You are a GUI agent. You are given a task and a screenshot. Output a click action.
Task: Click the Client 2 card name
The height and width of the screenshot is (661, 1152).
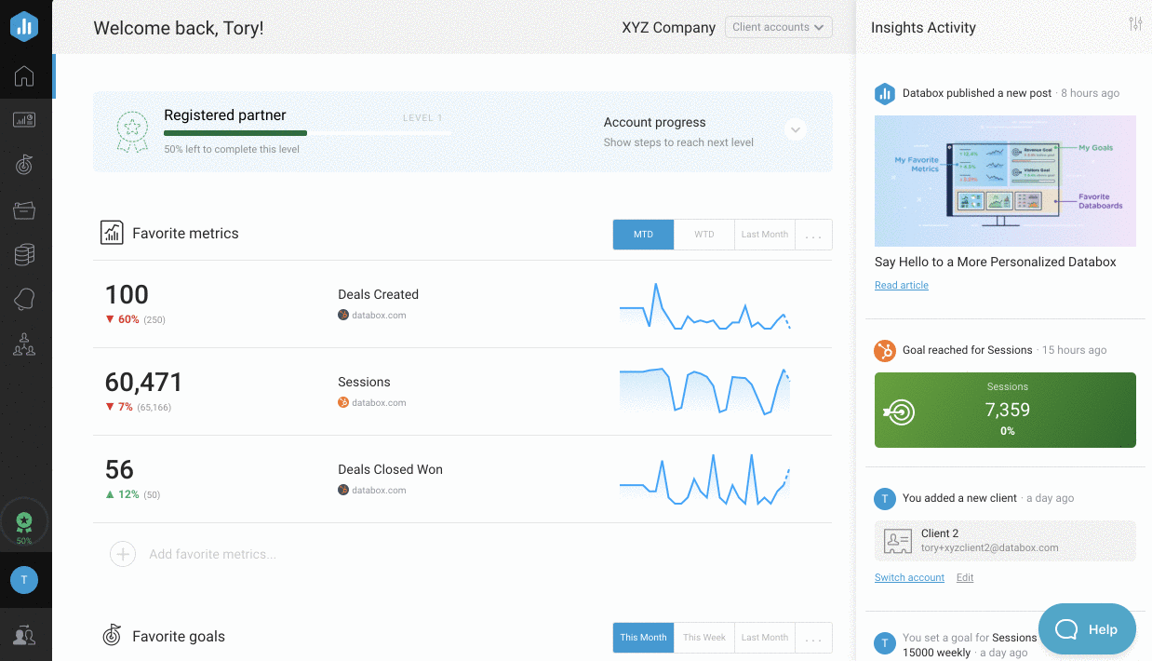click(x=940, y=533)
